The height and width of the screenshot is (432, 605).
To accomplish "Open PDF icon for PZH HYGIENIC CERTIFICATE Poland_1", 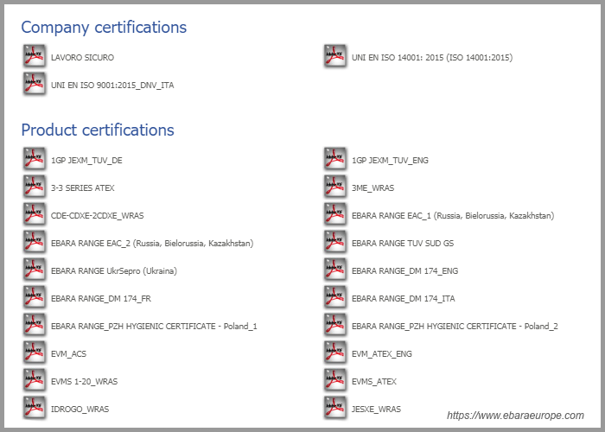I will (35, 325).
